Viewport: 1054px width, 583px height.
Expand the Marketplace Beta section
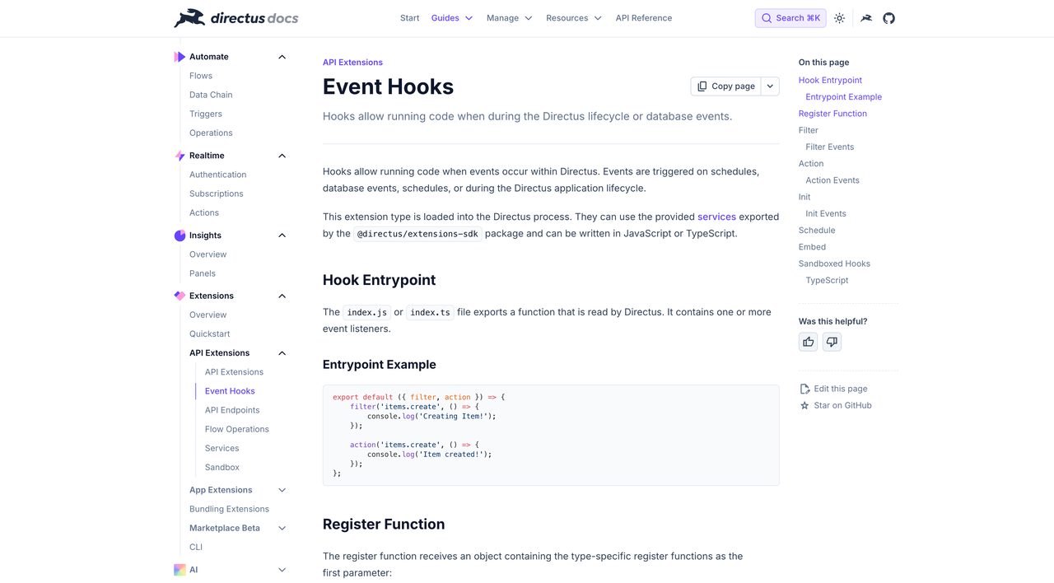tap(282, 528)
